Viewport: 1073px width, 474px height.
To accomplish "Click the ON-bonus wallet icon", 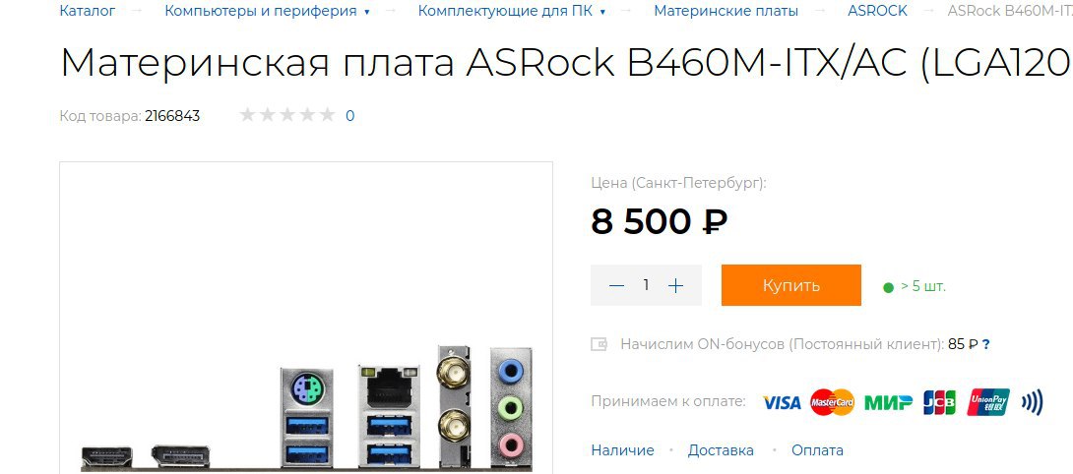I will [599, 344].
